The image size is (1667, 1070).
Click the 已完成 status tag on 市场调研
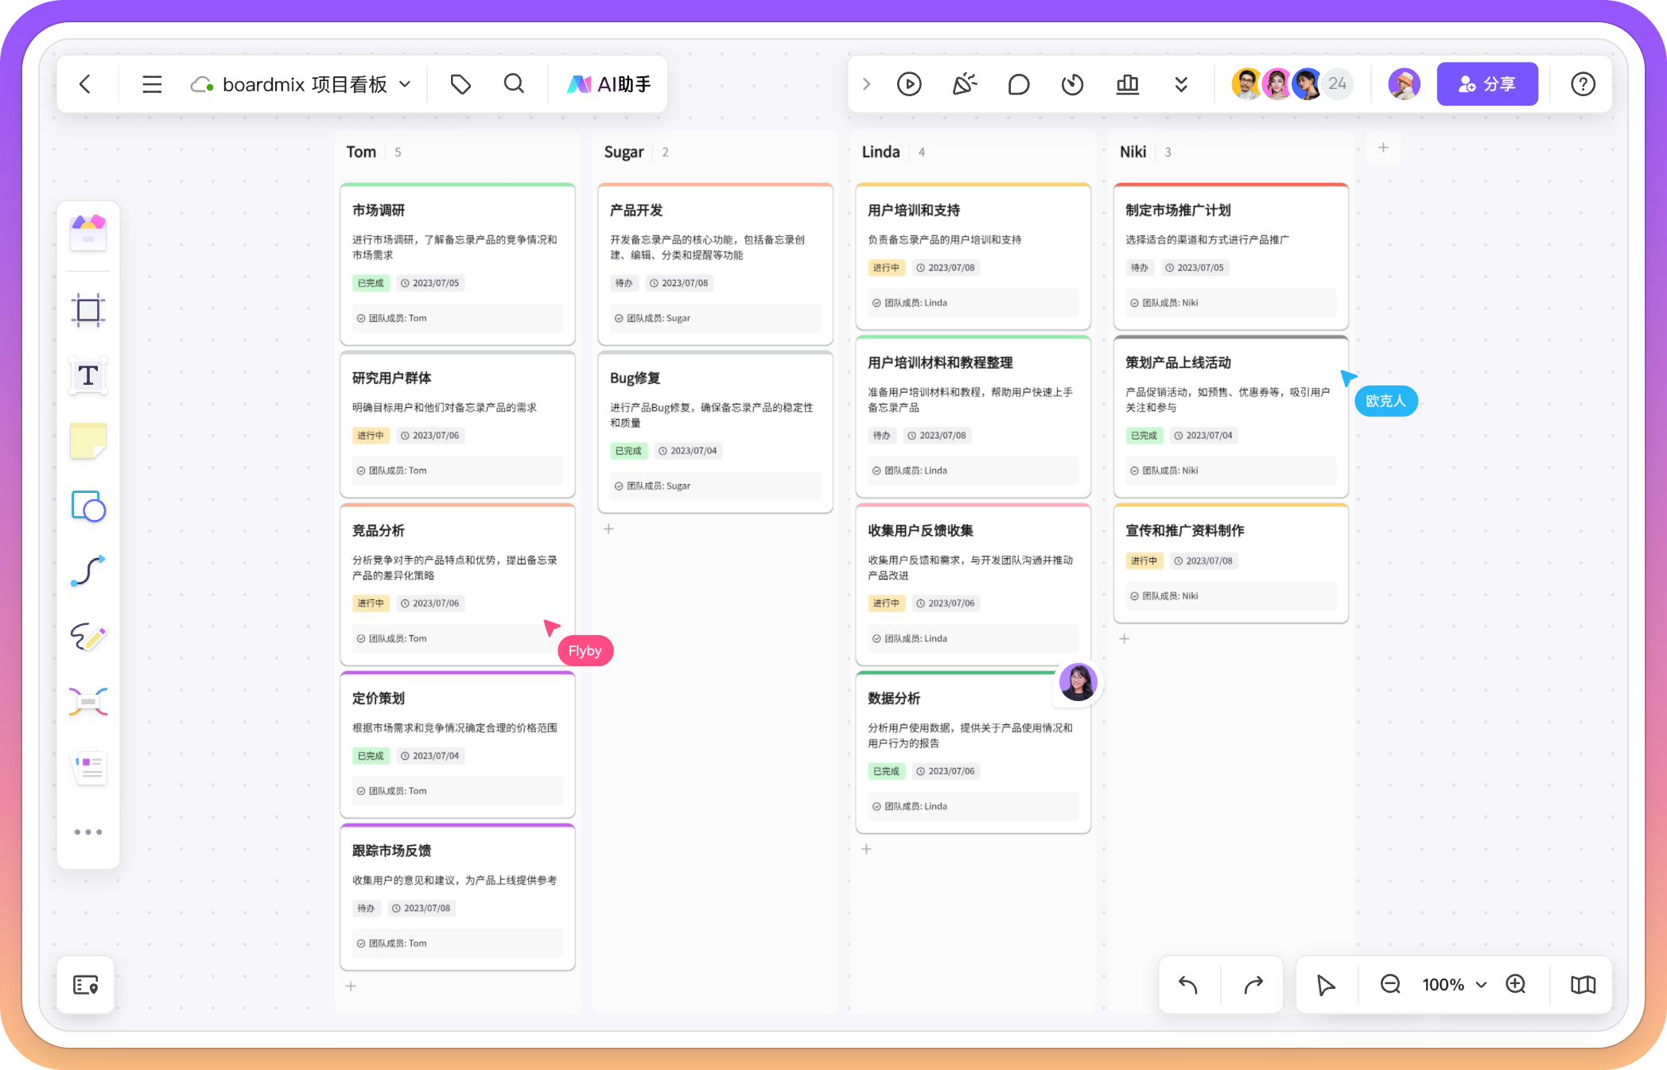click(x=371, y=283)
